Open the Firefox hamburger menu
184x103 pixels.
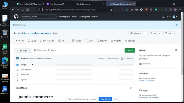pos(180,10)
